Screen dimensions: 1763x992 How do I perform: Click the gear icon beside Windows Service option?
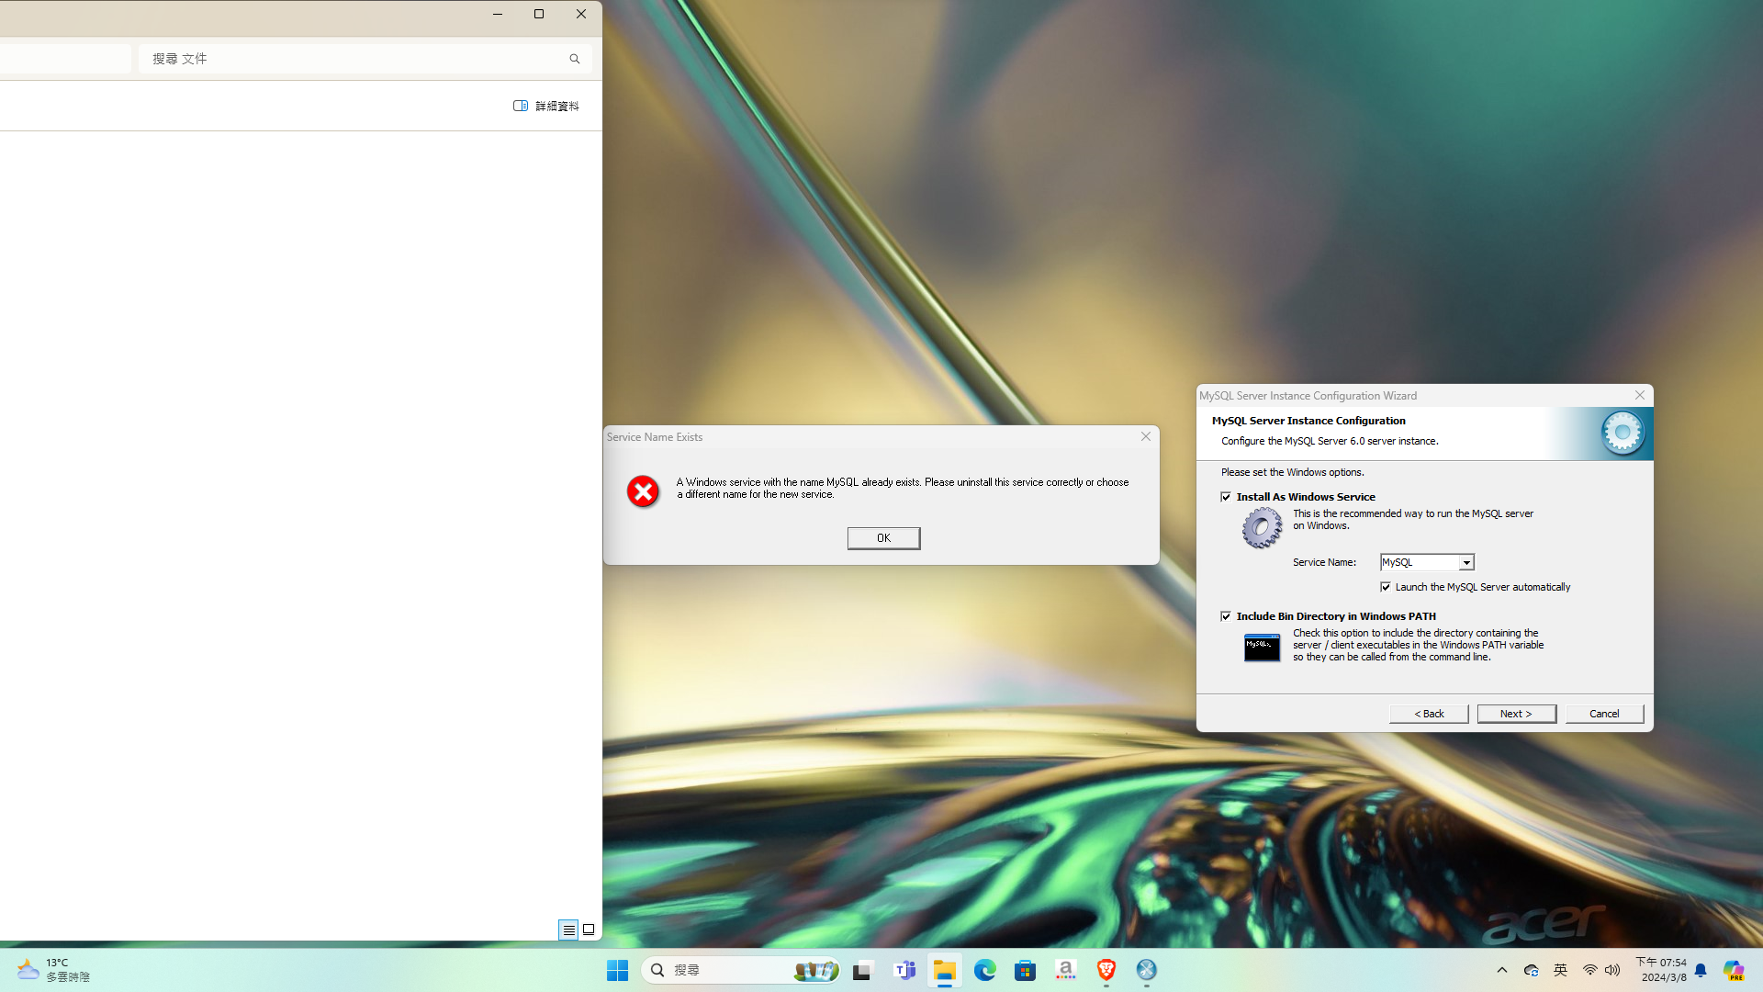pos(1262,528)
